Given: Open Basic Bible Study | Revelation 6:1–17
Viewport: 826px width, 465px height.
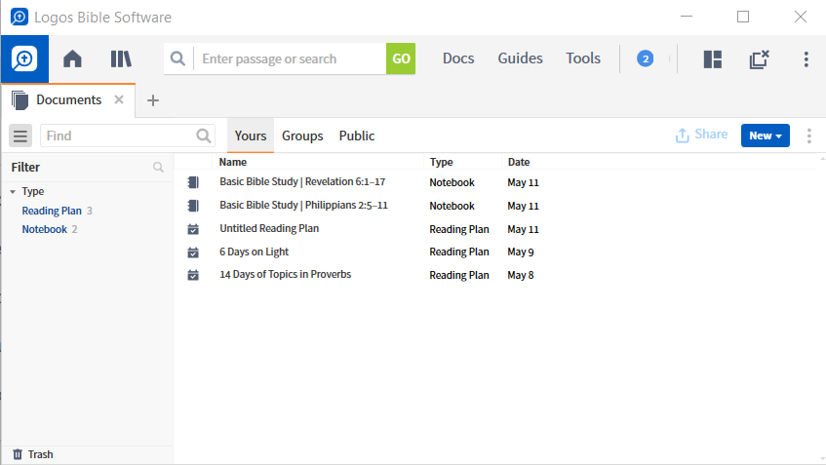Looking at the screenshot, I should (302, 181).
